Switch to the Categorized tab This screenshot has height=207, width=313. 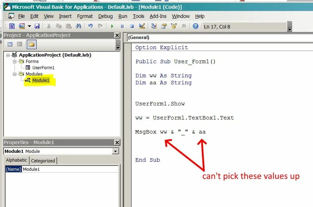coord(43,161)
